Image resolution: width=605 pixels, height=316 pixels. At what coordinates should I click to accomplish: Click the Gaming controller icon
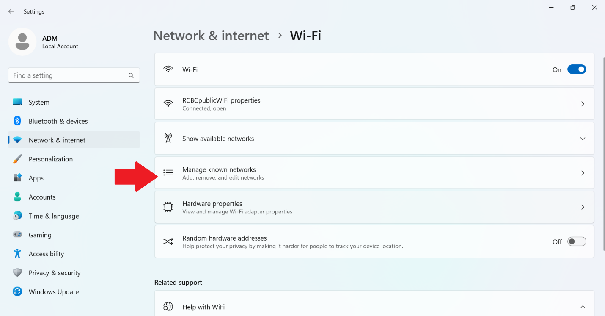(17, 235)
